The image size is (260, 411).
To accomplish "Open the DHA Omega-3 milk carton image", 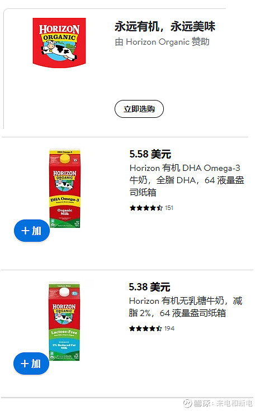I will pyautogui.click(x=65, y=188).
